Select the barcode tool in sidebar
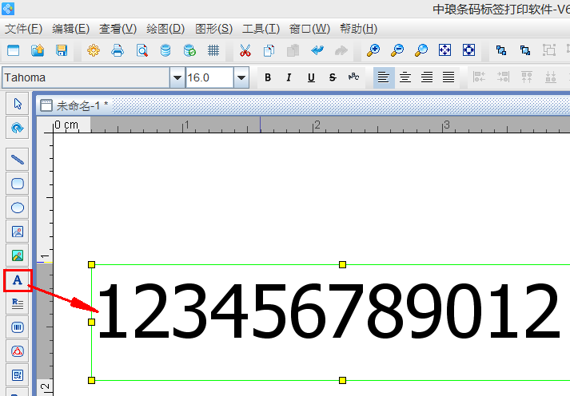Image resolution: width=570 pixels, height=396 pixels. [x=17, y=327]
